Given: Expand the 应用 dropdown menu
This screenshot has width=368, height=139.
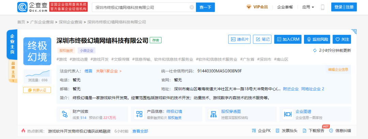Looking at the screenshot, I should pyautogui.click(x=308, y=7).
